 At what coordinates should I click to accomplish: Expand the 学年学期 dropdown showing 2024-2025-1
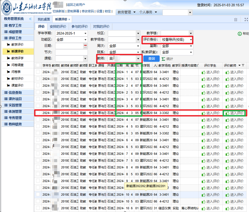(85, 33)
